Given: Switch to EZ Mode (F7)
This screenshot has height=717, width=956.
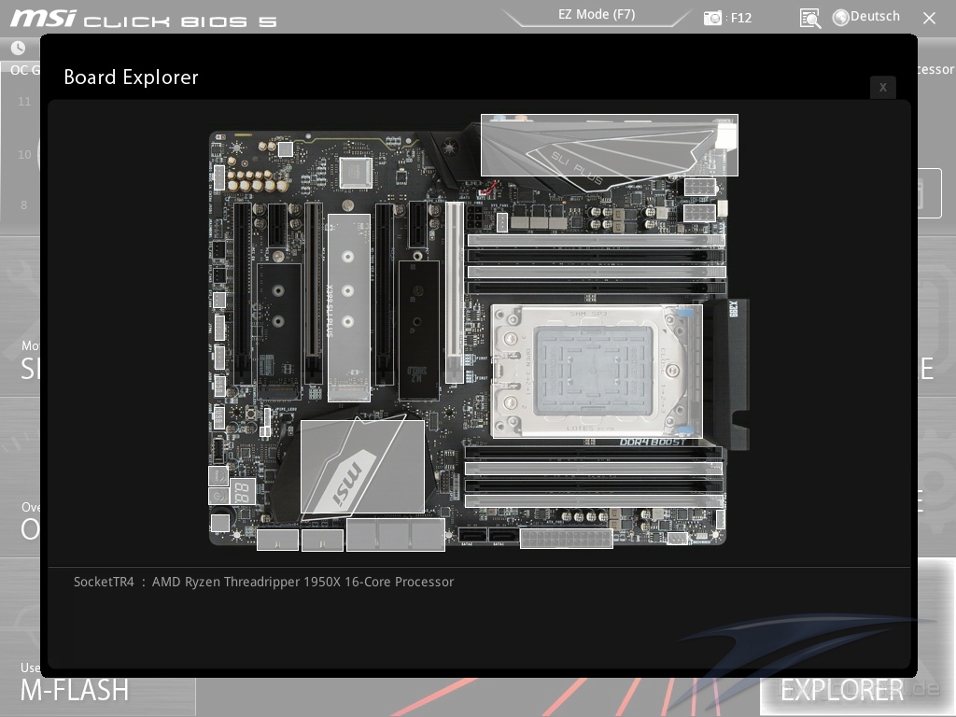Looking at the screenshot, I should point(596,14).
